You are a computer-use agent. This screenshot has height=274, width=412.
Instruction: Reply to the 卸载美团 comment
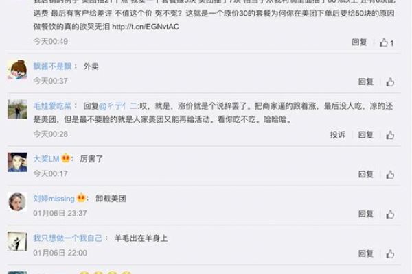366,214
